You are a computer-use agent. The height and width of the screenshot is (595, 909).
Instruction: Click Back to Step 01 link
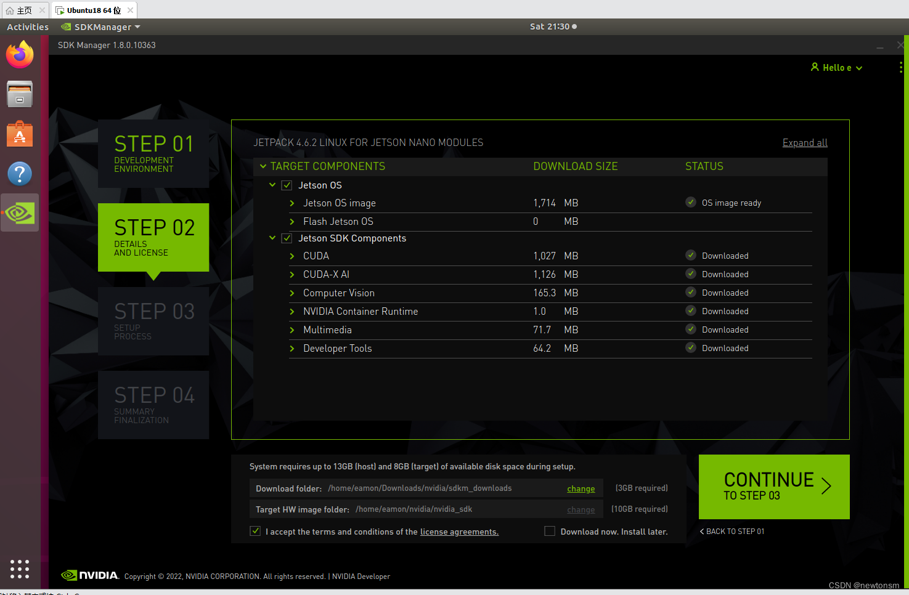(x=732, y=531)
